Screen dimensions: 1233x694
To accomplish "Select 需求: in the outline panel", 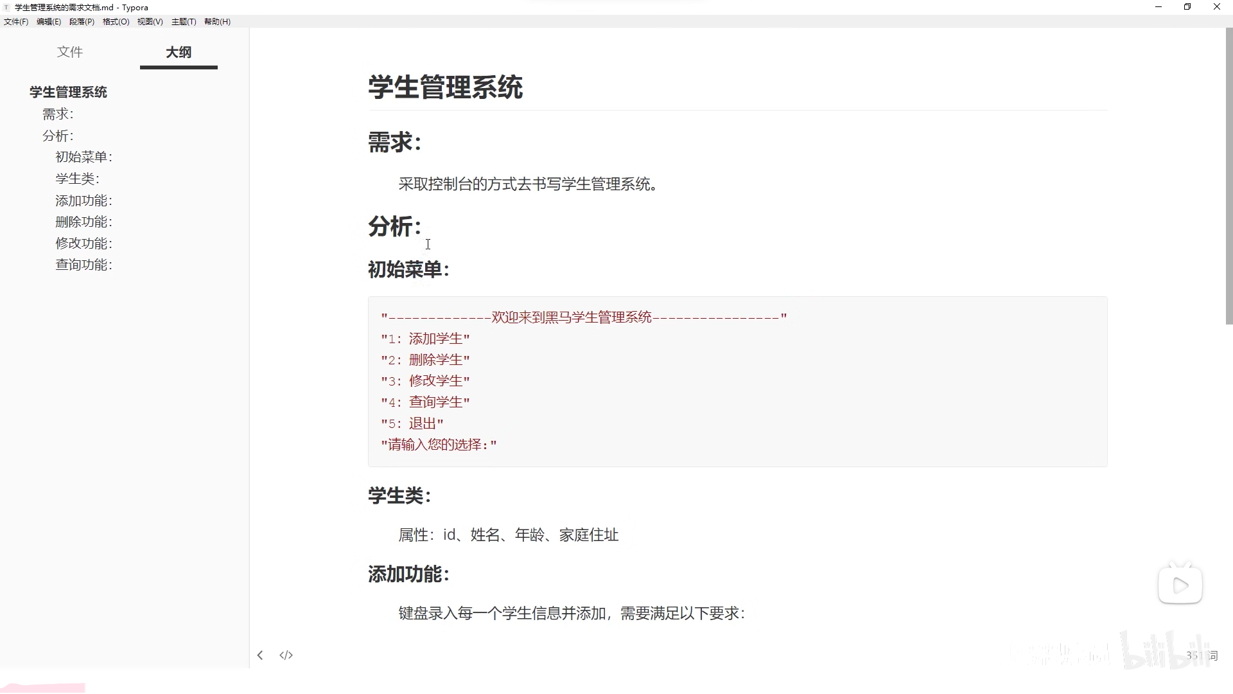I will click(x=58, y=114).
